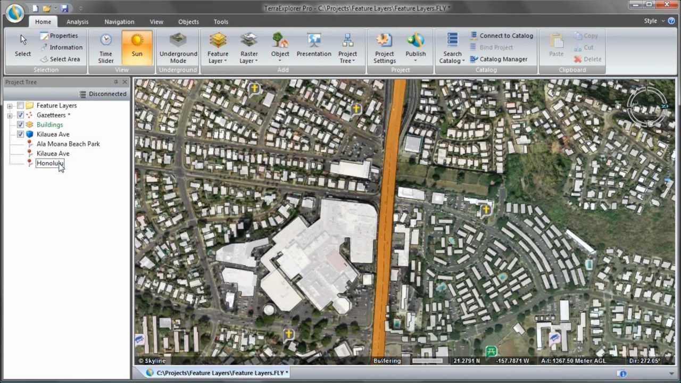Open the Objects ribbon tab
The height and width of the screenshot is (383, 681).
[188, 22]
